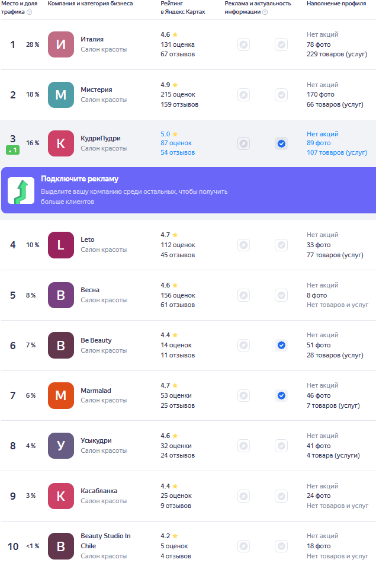Click the help icon beside 'Реклама и актуальность информации'
This screenshot has width=376, height=569.
(x=265, y=12)
